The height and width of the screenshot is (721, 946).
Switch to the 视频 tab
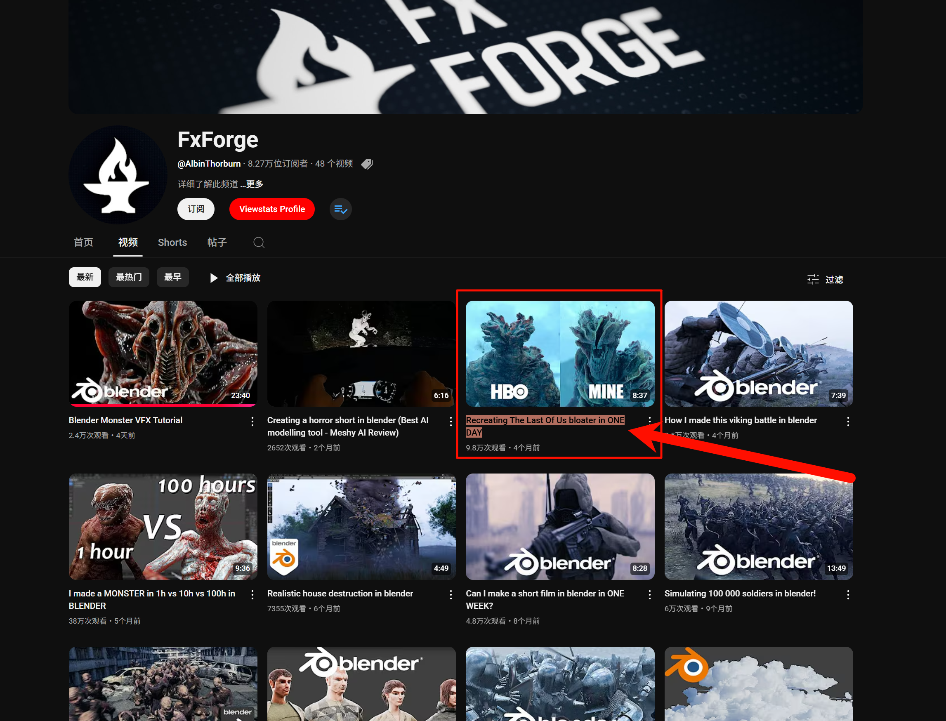128,243
